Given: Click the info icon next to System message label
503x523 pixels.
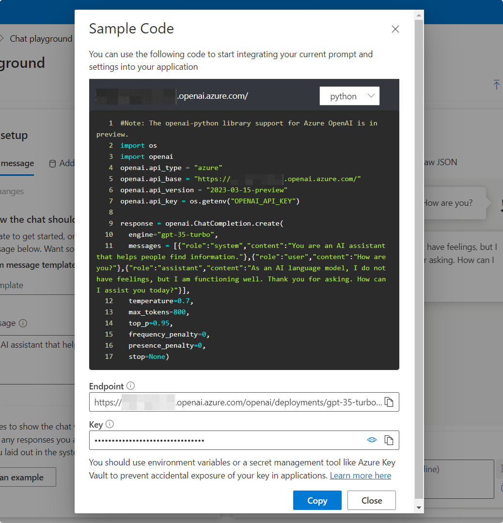Looking at the screenshot, I should [23, 323].
